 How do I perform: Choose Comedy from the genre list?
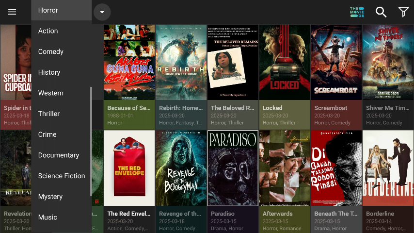click(x=51, y=52)
